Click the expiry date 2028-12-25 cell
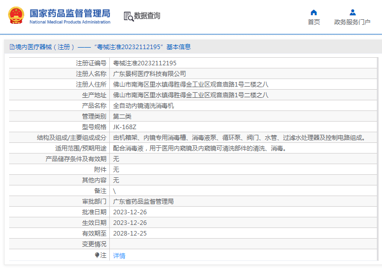Image resolution: width=382 pixels, height=268 pixels. point(243,233)
